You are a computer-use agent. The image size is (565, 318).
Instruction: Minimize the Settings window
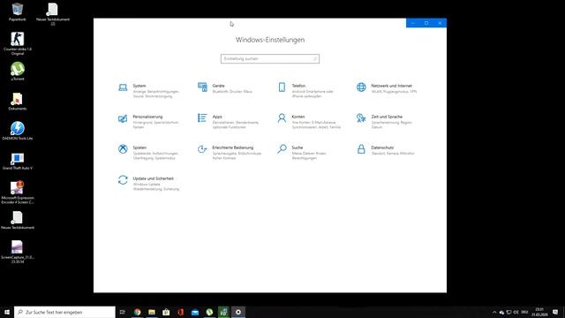pyautogui.click(x=413, y=23)
